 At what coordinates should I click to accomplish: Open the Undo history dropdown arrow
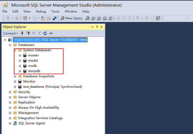coord(142,18)
